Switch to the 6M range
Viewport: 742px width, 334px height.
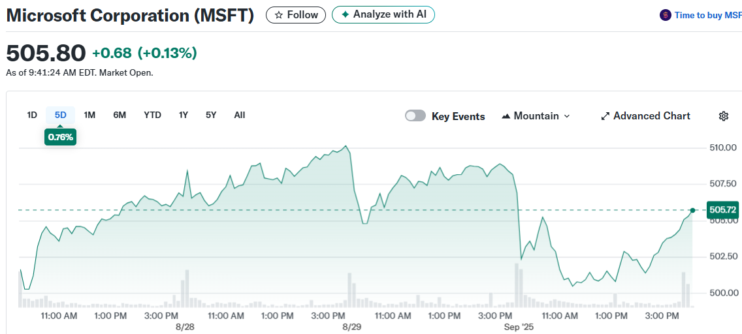coord(120,115)
